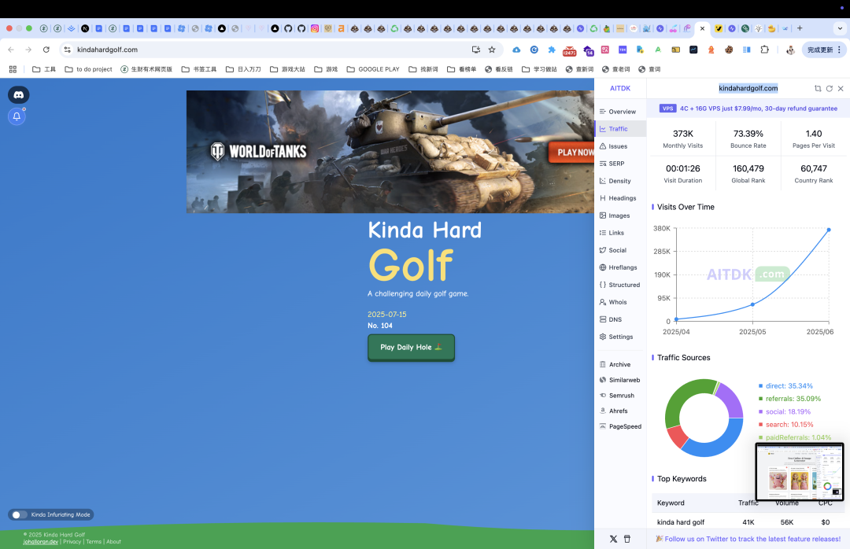Click the site information icon in address bar
This screenshot has height=549, width=850.
pyautogui.click(x=67, y=50)
